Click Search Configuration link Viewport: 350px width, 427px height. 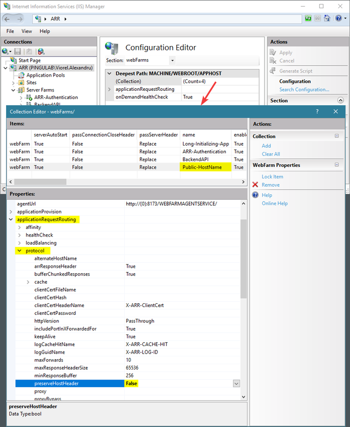(304, 89)
